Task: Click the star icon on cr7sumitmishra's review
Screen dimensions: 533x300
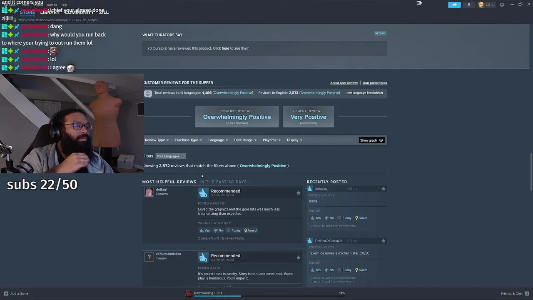Action: pos(298,257)
